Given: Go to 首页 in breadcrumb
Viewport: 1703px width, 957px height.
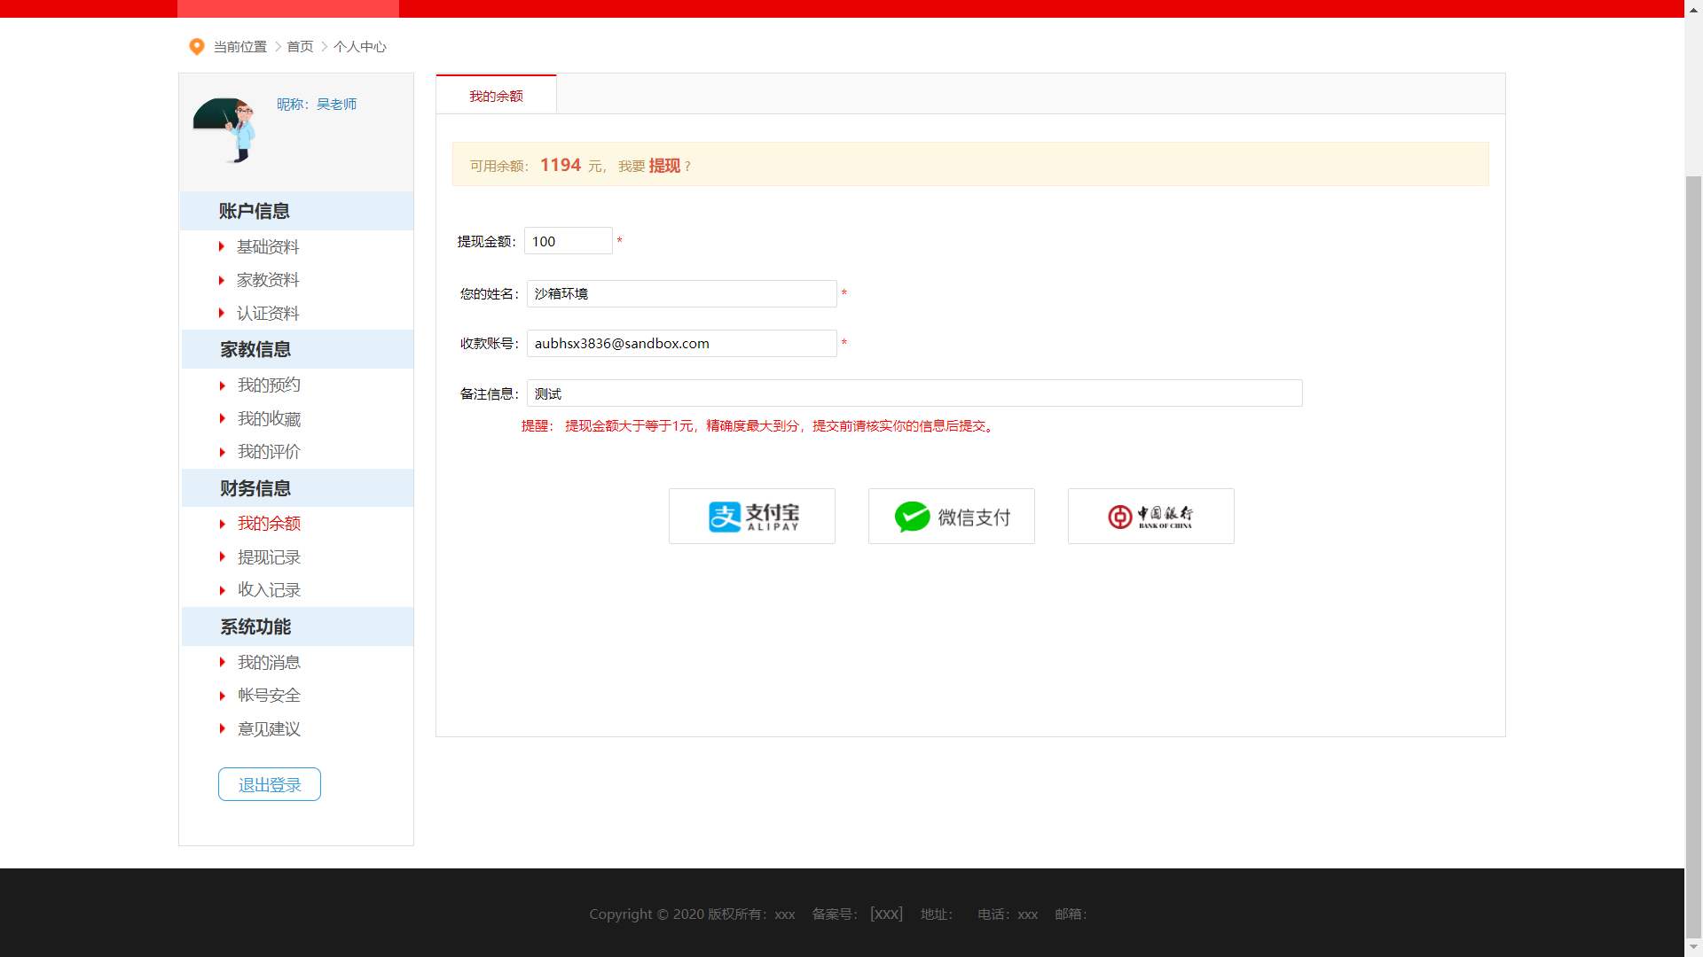Looking at the screenshot, I should click(x=300, y=46).
